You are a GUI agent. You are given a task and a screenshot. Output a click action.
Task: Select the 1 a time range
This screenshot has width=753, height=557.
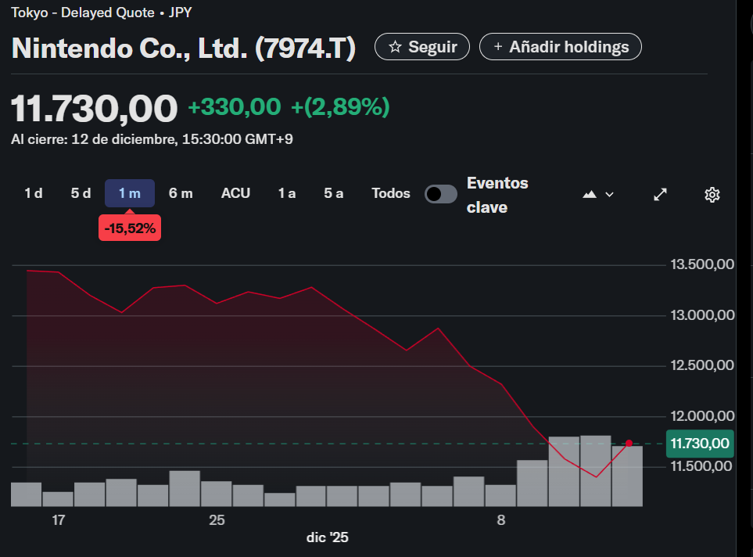[287, 193]
